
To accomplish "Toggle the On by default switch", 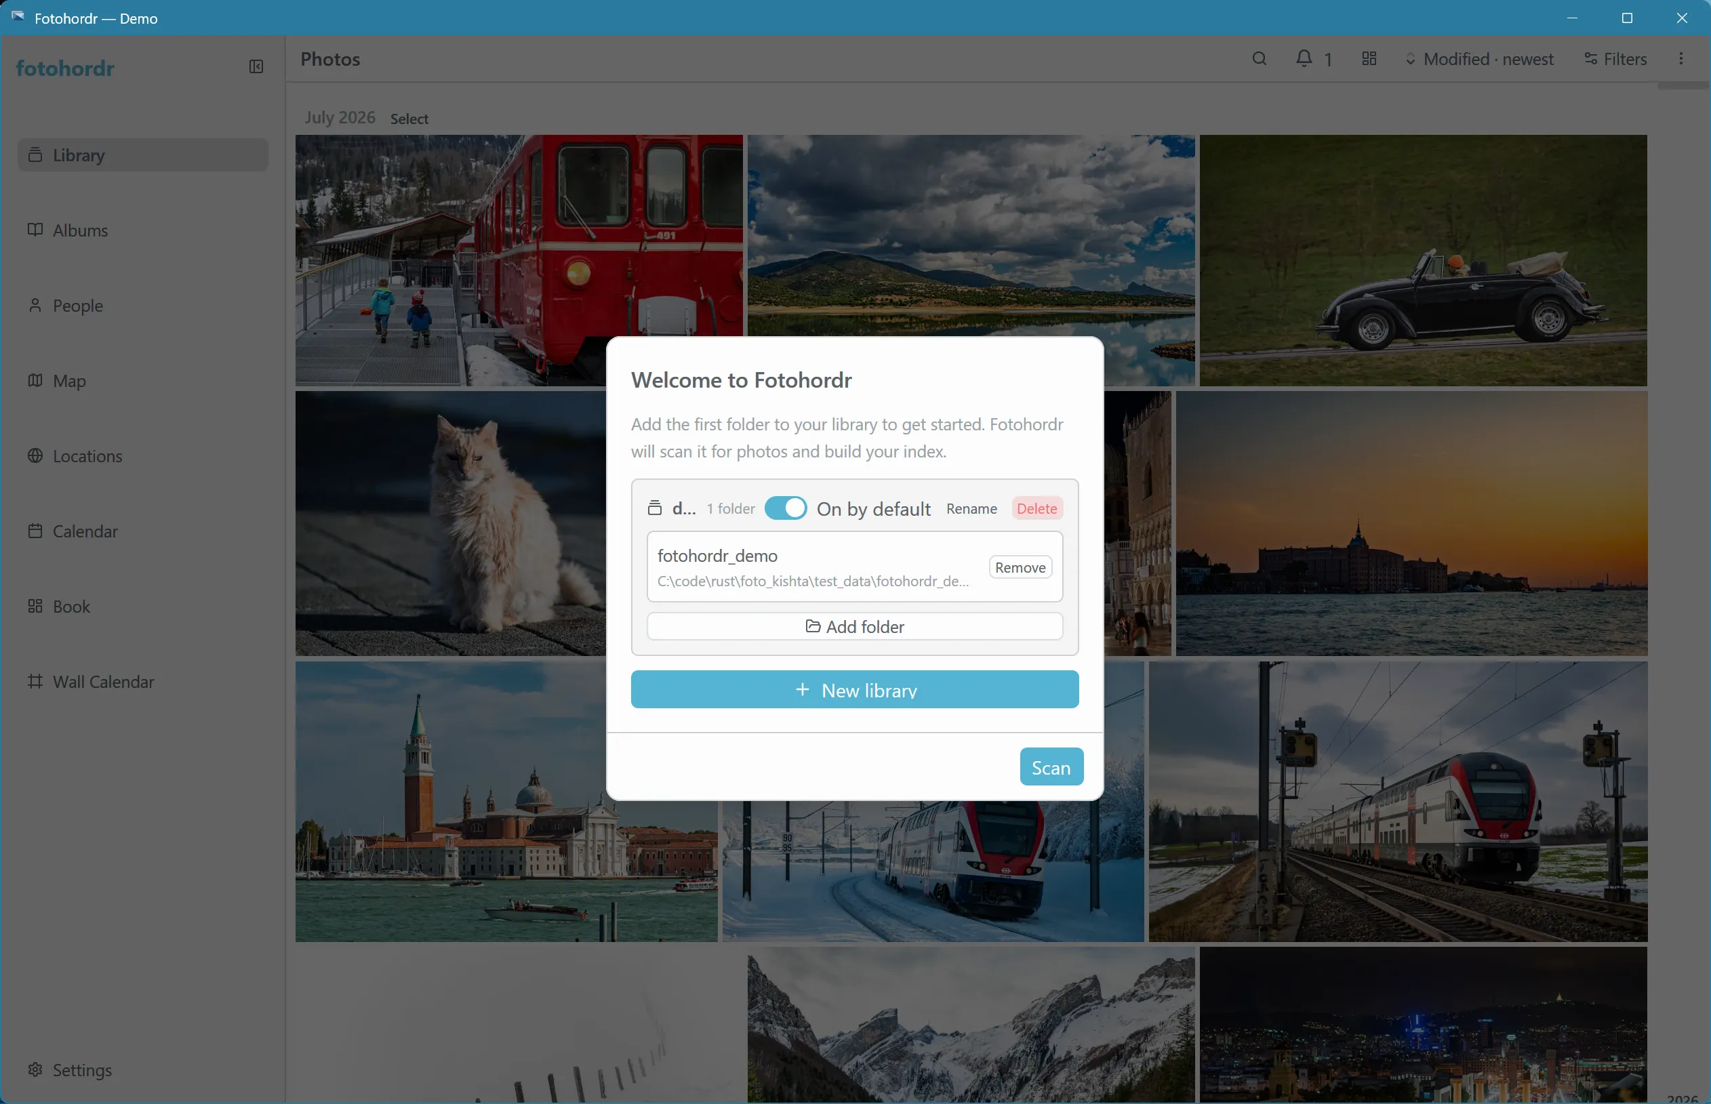I will coord(785,508).
